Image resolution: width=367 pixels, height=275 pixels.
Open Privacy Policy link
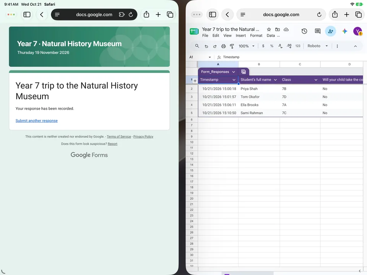(x=143, y=137)
